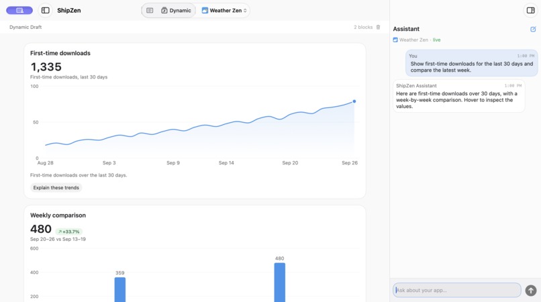The image size is (541, 302).
Task: Click the Assistant panel heading
Action: pos(406,29)
